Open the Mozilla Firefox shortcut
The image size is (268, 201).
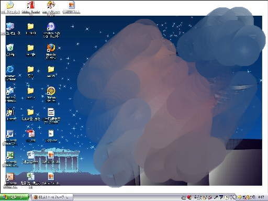click(x=51, y=48)
